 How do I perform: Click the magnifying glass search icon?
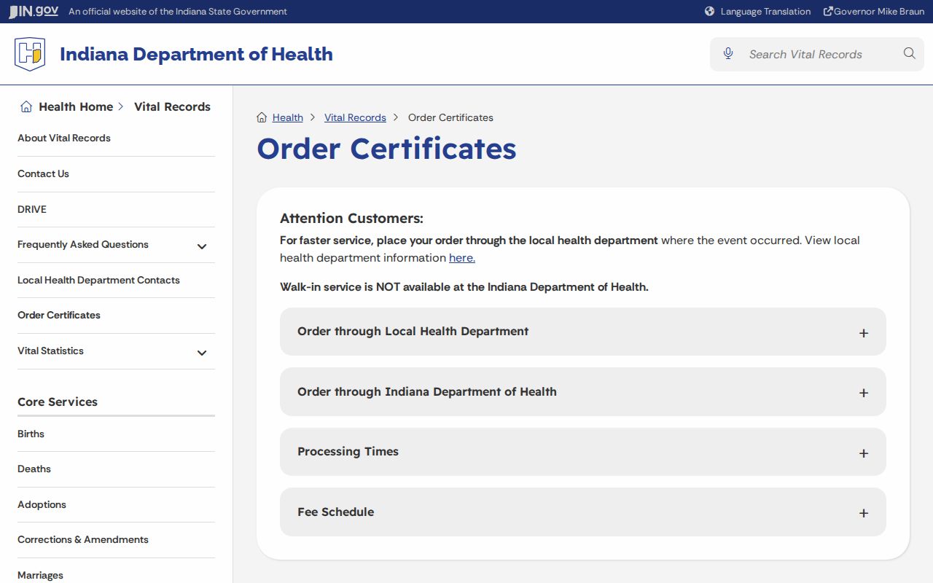coord(909,53)
